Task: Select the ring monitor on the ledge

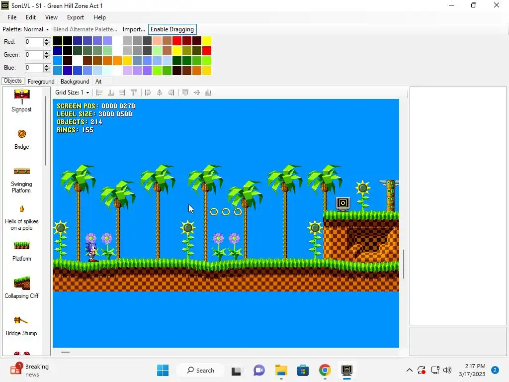Action: coord(343,203)
